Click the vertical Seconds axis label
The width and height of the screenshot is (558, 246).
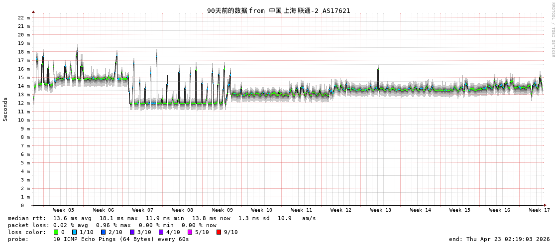[5, 109]
